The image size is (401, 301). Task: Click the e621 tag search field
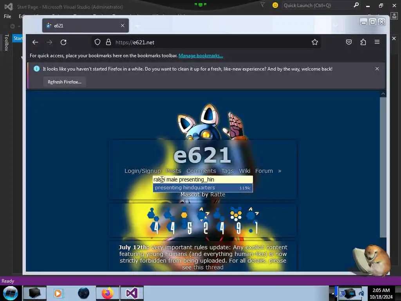click(x=203, y=180)
